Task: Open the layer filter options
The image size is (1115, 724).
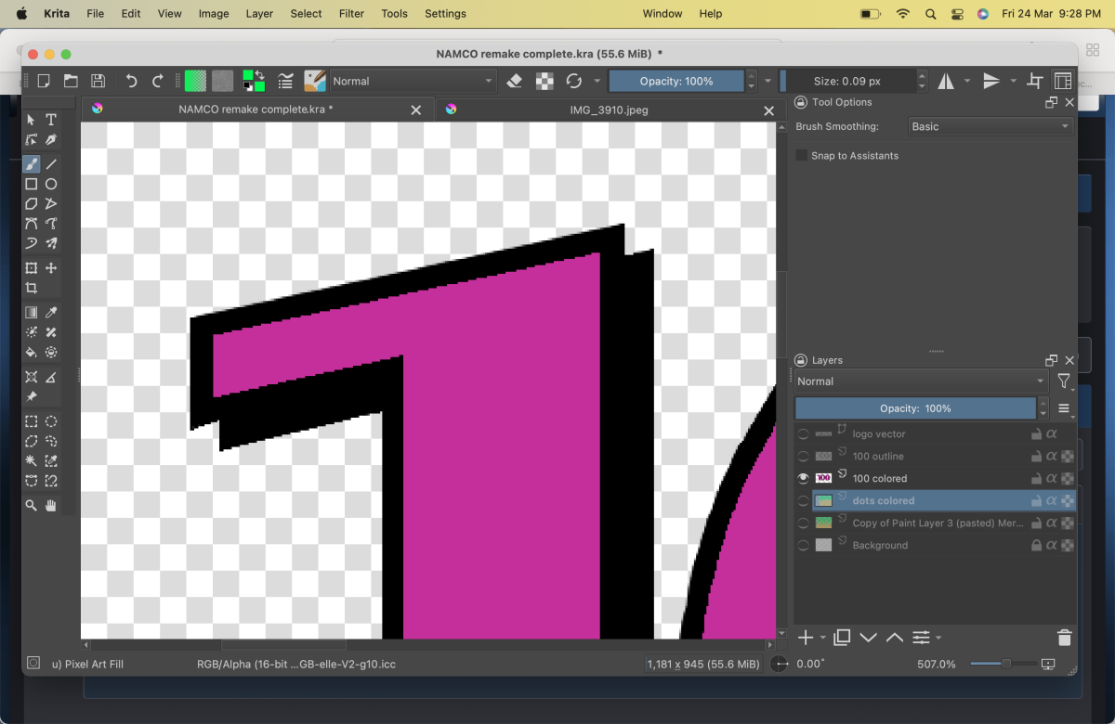Action: pyautogui.click(x=1064, y=381)
